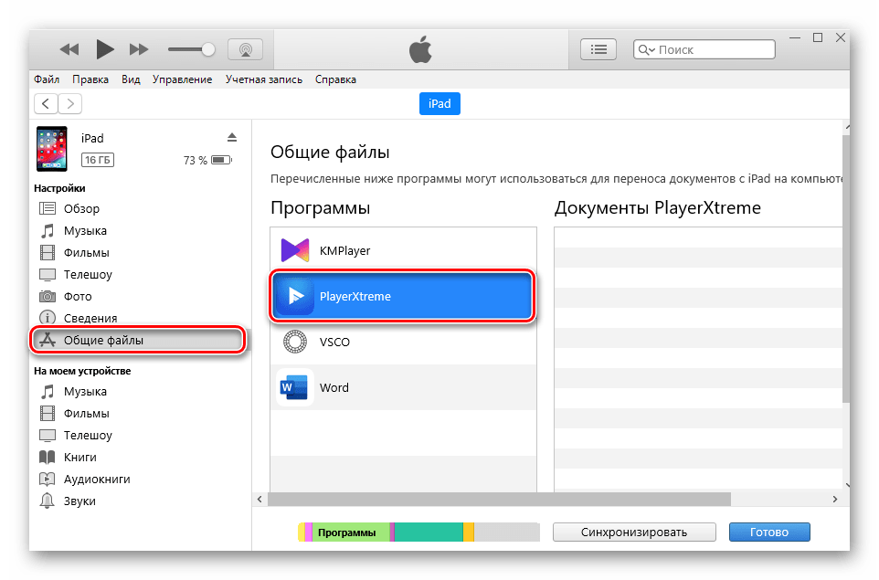Click the info icon beside Сведения
Screen dimensions: 879x580
coord(48,318)
